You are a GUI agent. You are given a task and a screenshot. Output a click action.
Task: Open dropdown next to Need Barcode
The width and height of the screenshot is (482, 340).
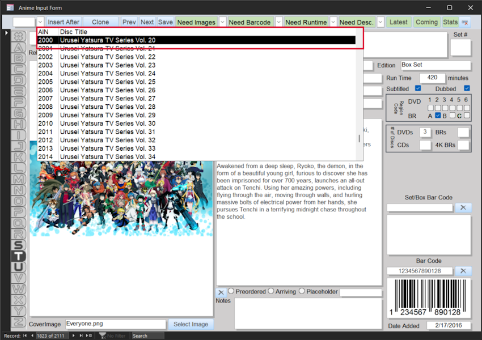tap(278, 22)
